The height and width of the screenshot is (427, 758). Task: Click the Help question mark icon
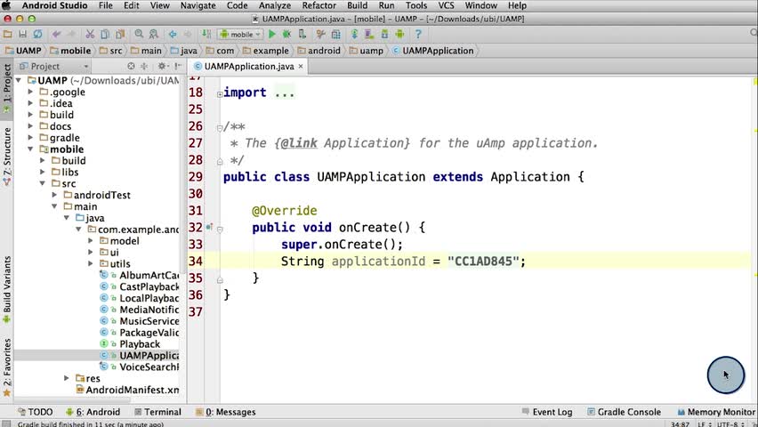coord(418,35)
